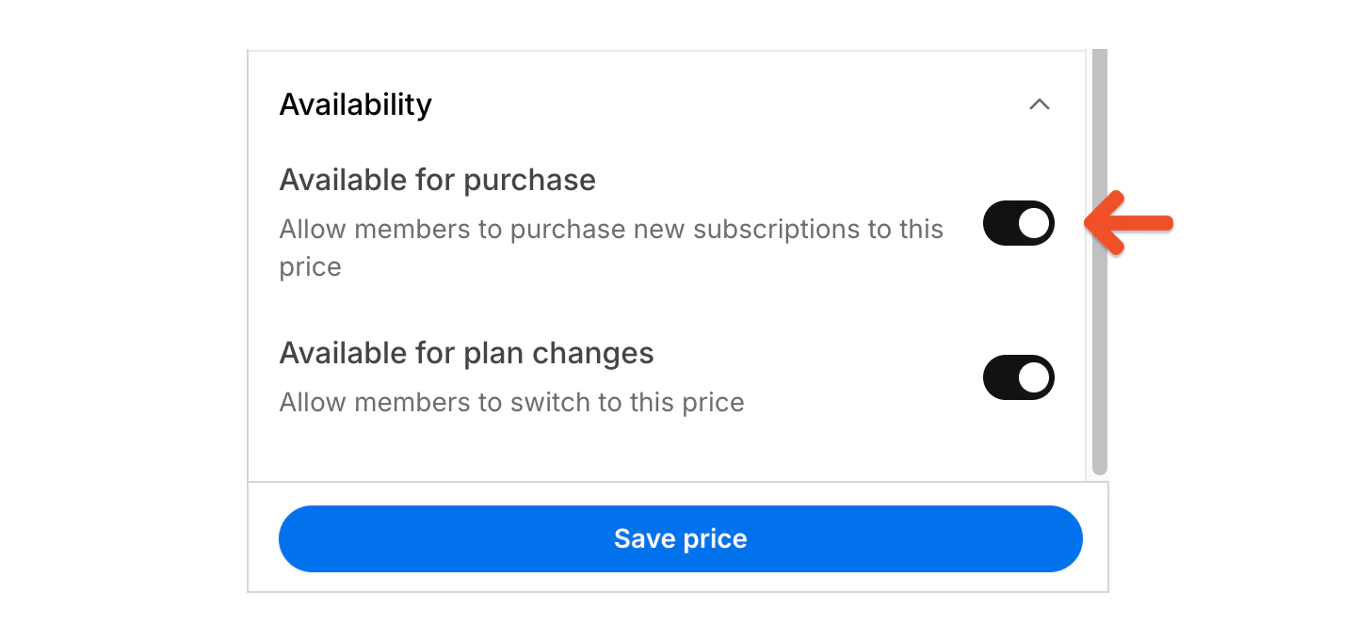Click the upward caret beside Availability
This screenshot has height=640, width=1356.
tap(1039, 104)
